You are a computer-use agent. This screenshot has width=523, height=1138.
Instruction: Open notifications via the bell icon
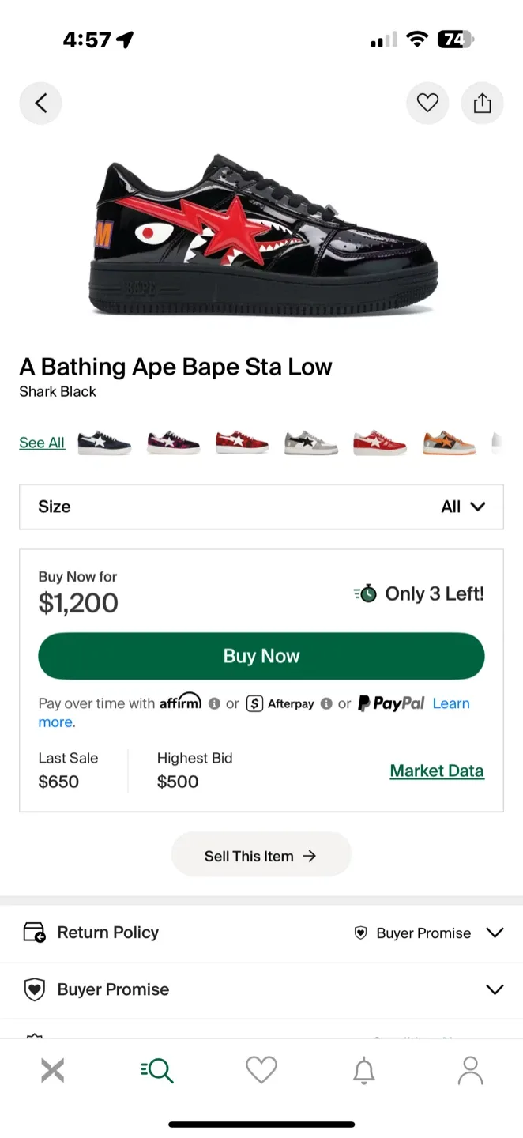[365, 1069]
